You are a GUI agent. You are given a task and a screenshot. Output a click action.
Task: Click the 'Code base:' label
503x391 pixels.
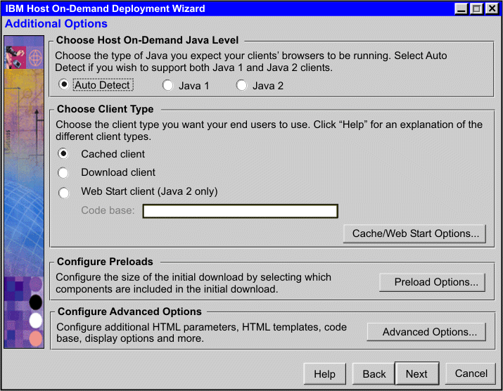pos(108,210)
